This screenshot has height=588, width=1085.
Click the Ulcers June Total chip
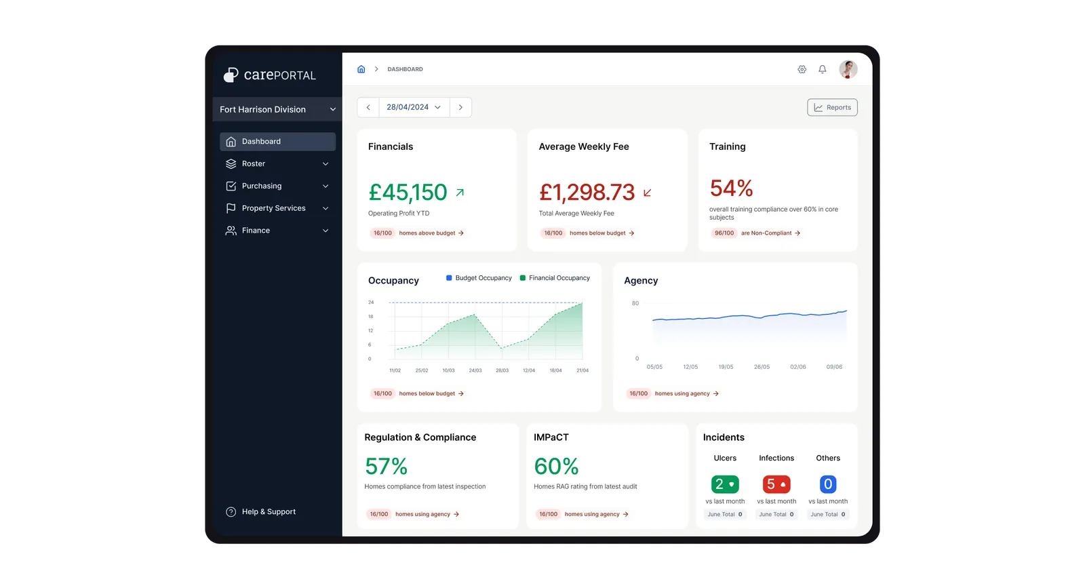[725, 514]
